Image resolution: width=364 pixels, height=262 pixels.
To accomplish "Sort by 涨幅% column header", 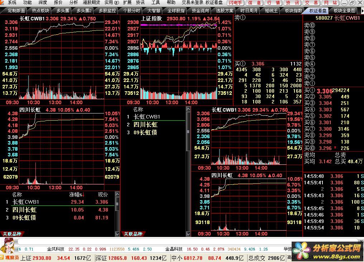I will [x=77, y=195].
